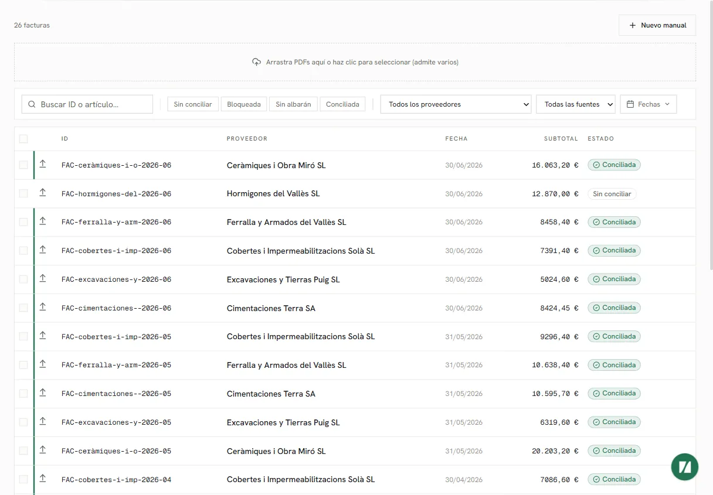Click Sin conciliar badge of Hormigones del Vallès
The height and width of the screenshot is (495, 713).
coord(612,194)
